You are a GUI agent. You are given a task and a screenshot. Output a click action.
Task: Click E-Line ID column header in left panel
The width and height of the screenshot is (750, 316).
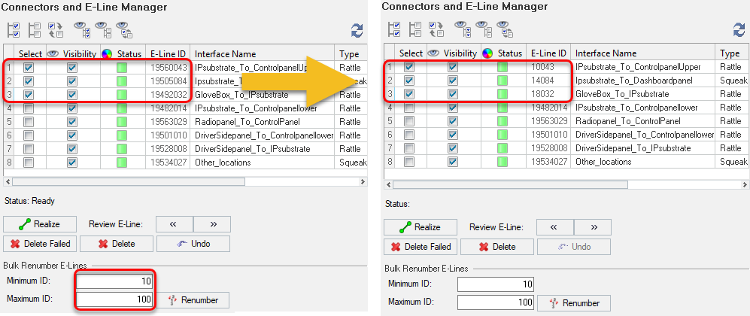coord(168,54)
